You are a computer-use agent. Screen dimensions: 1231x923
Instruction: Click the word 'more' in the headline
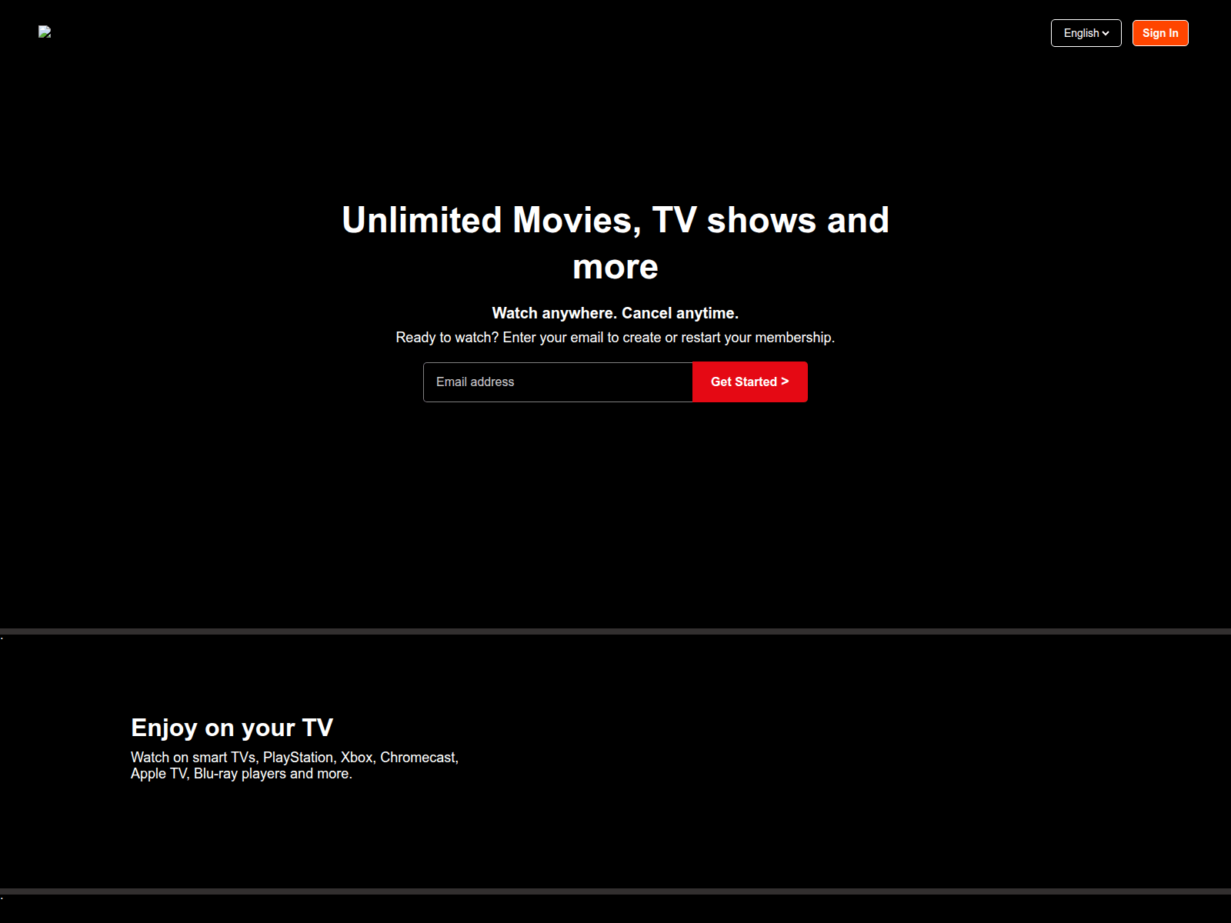[615, 267]
